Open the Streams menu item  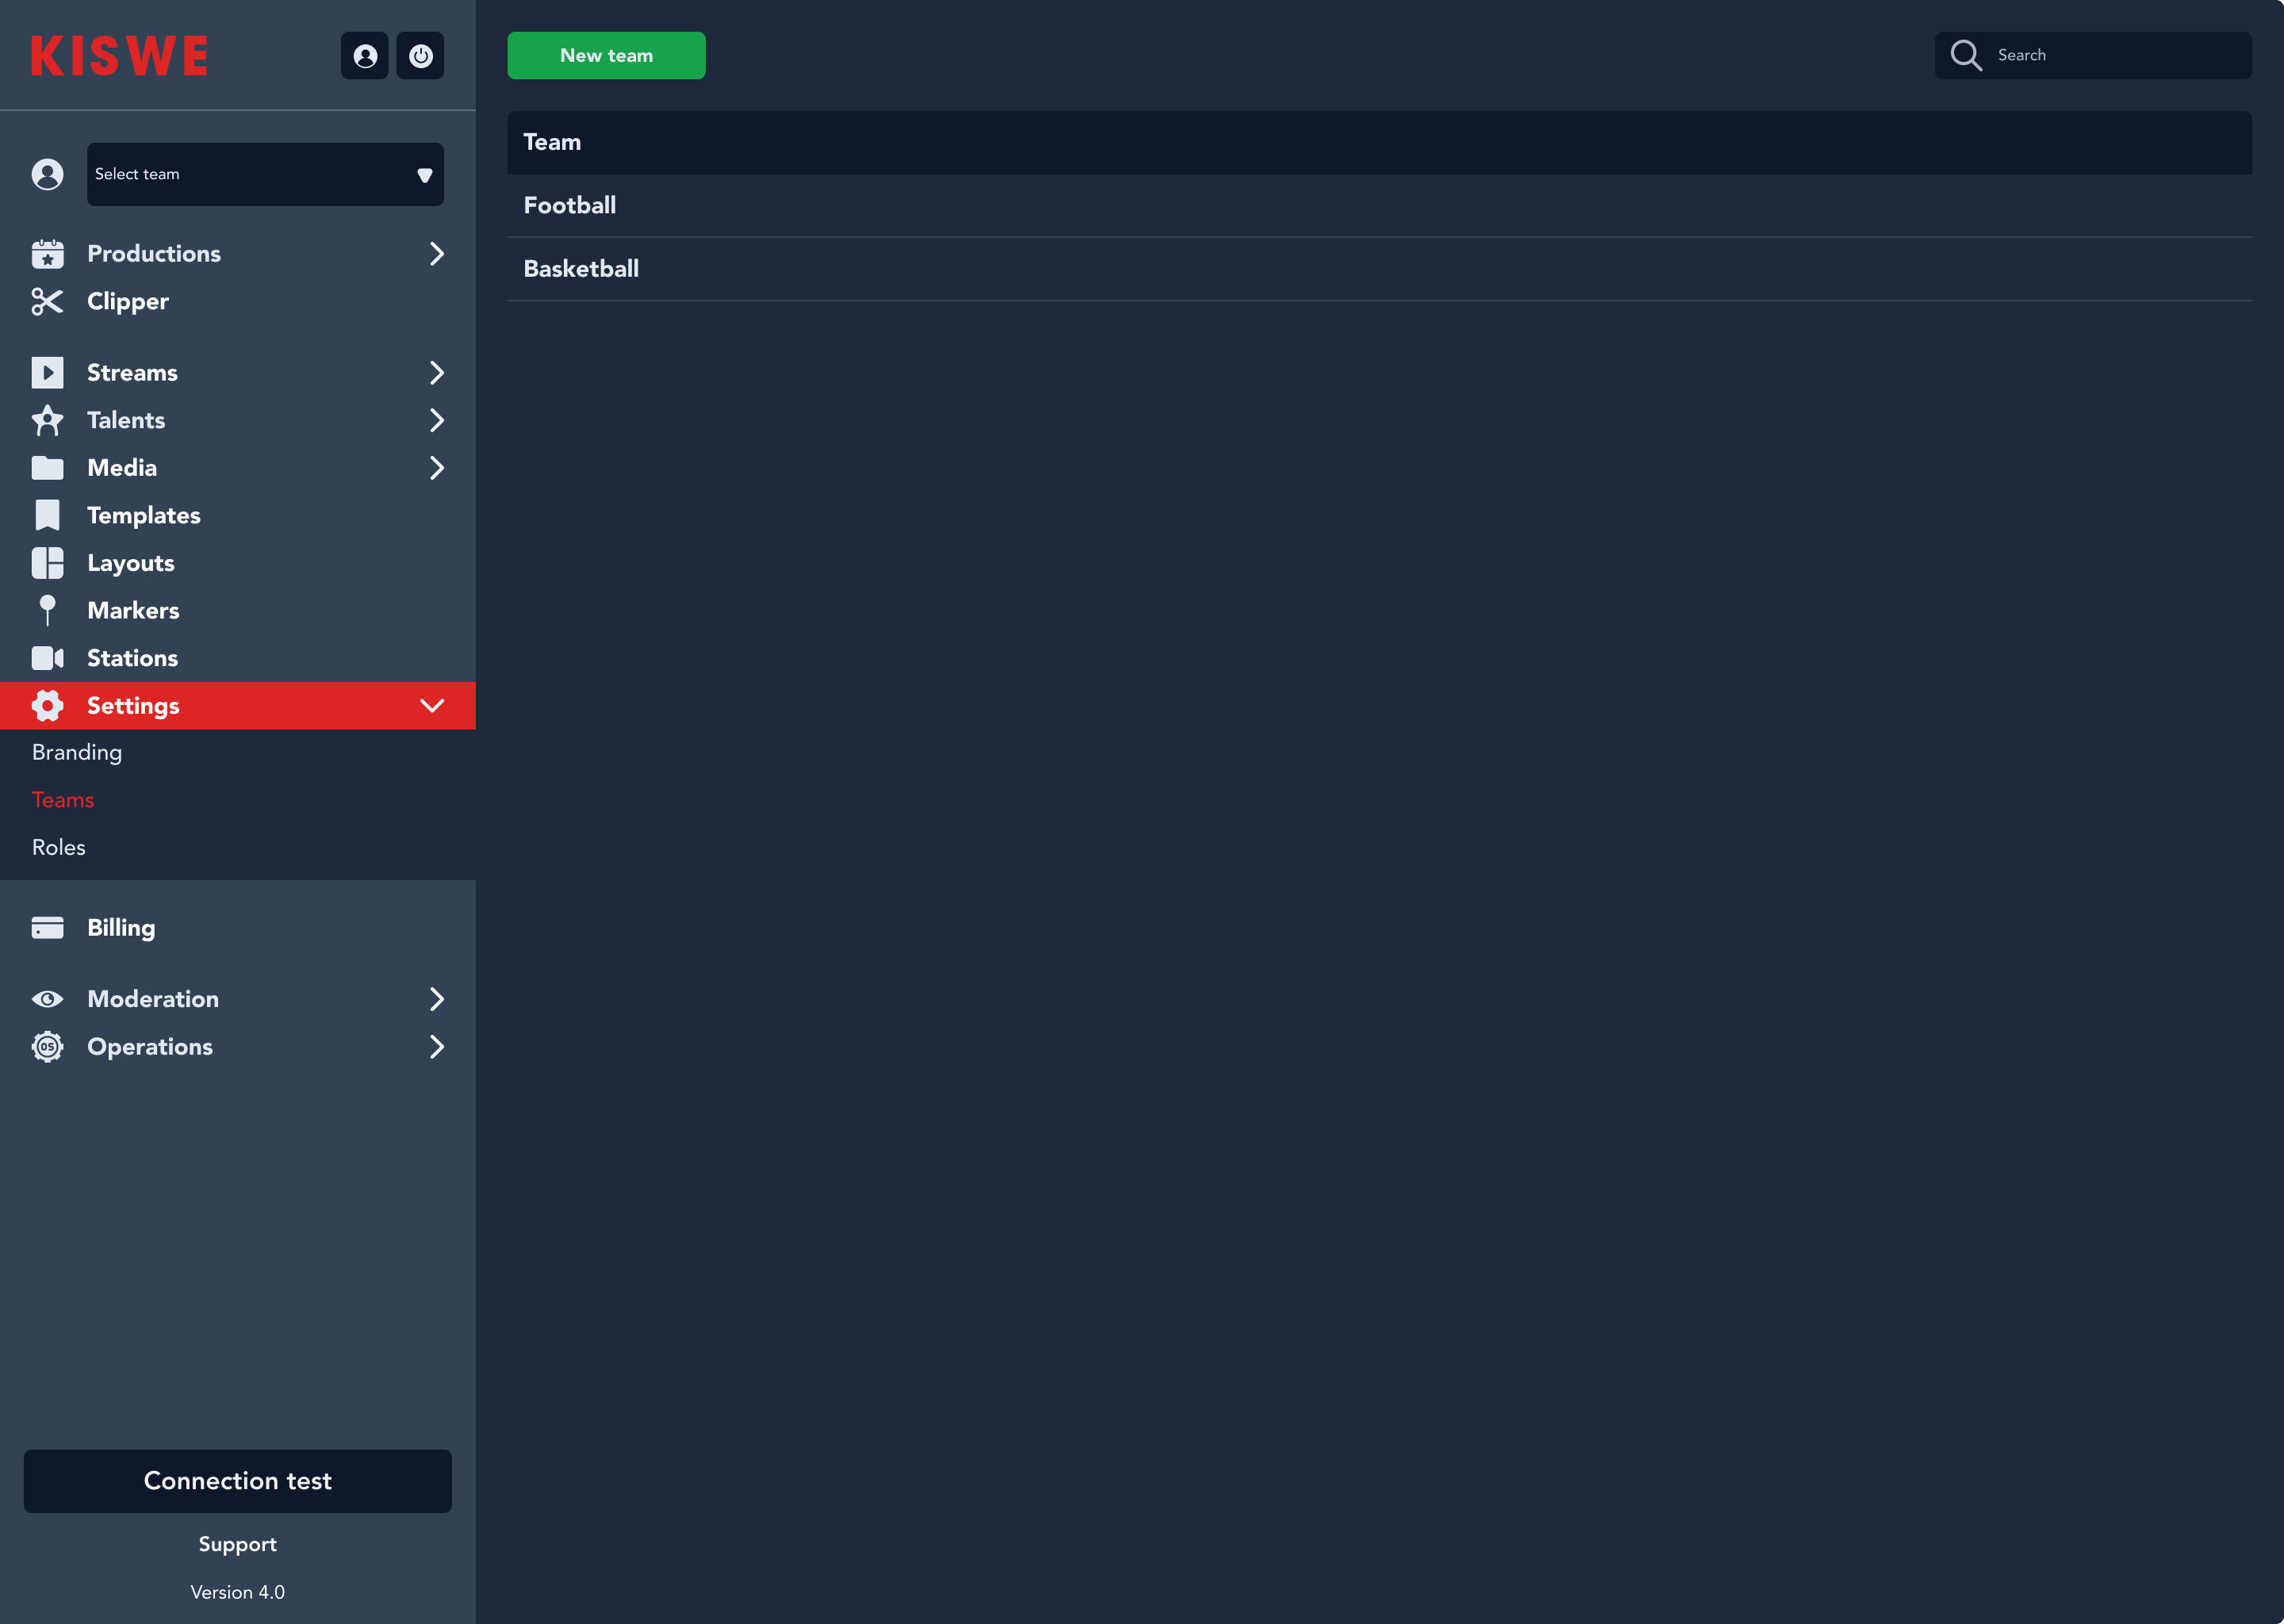[132, 373]
